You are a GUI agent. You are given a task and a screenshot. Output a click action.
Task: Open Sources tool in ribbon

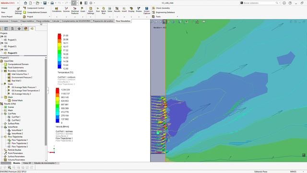pos(66,10)
